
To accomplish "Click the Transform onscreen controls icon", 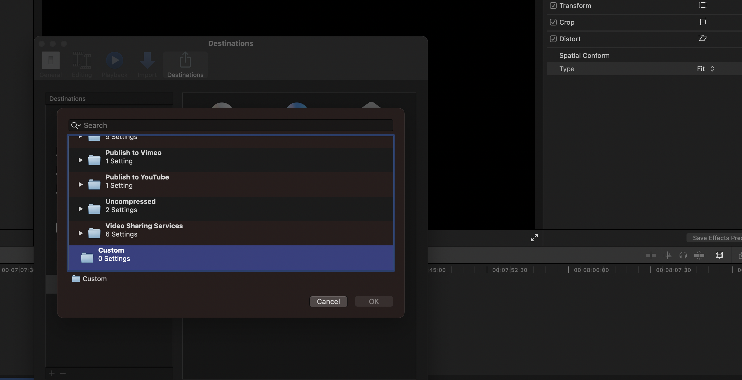I will coord(703,6).
